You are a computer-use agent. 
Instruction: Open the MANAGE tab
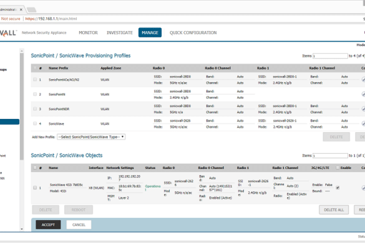150,32
